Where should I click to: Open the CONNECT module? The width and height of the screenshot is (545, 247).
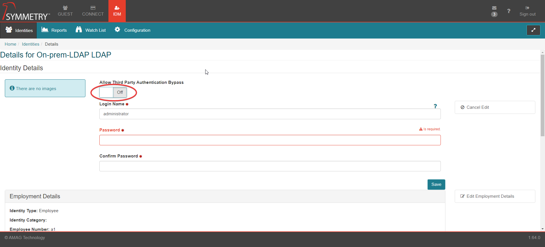[x=93, y=11]
